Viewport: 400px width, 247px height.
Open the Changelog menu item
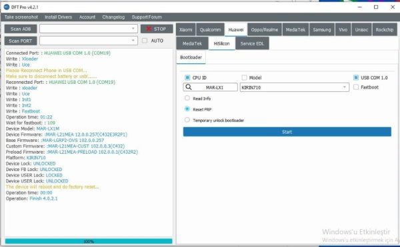coord(113,17)
